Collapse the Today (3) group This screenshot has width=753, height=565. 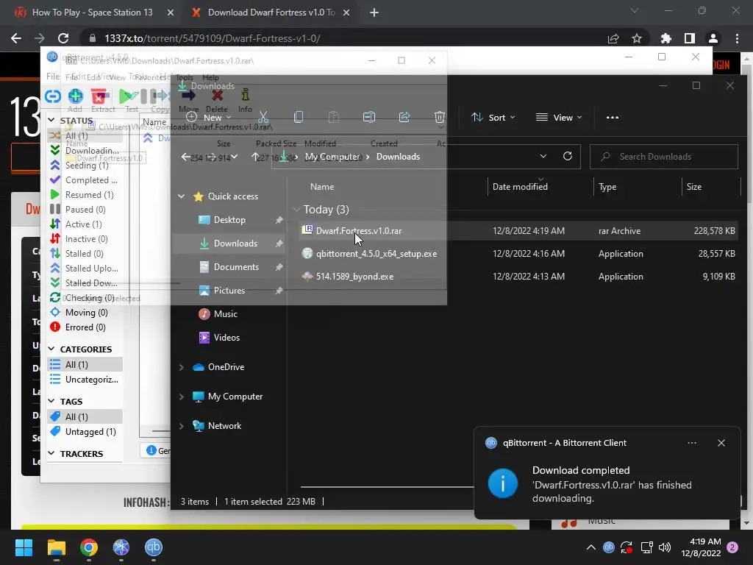296,210
